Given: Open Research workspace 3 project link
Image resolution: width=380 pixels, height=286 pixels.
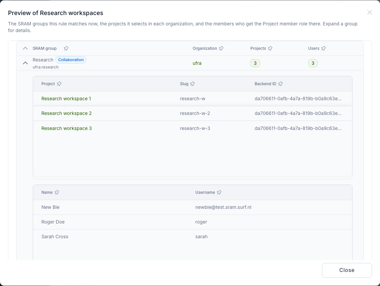Looking at the screenshot, I should (66, 128).
